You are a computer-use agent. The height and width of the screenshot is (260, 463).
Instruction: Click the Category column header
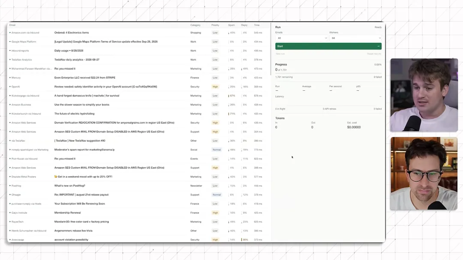click(x=195, y=25)
